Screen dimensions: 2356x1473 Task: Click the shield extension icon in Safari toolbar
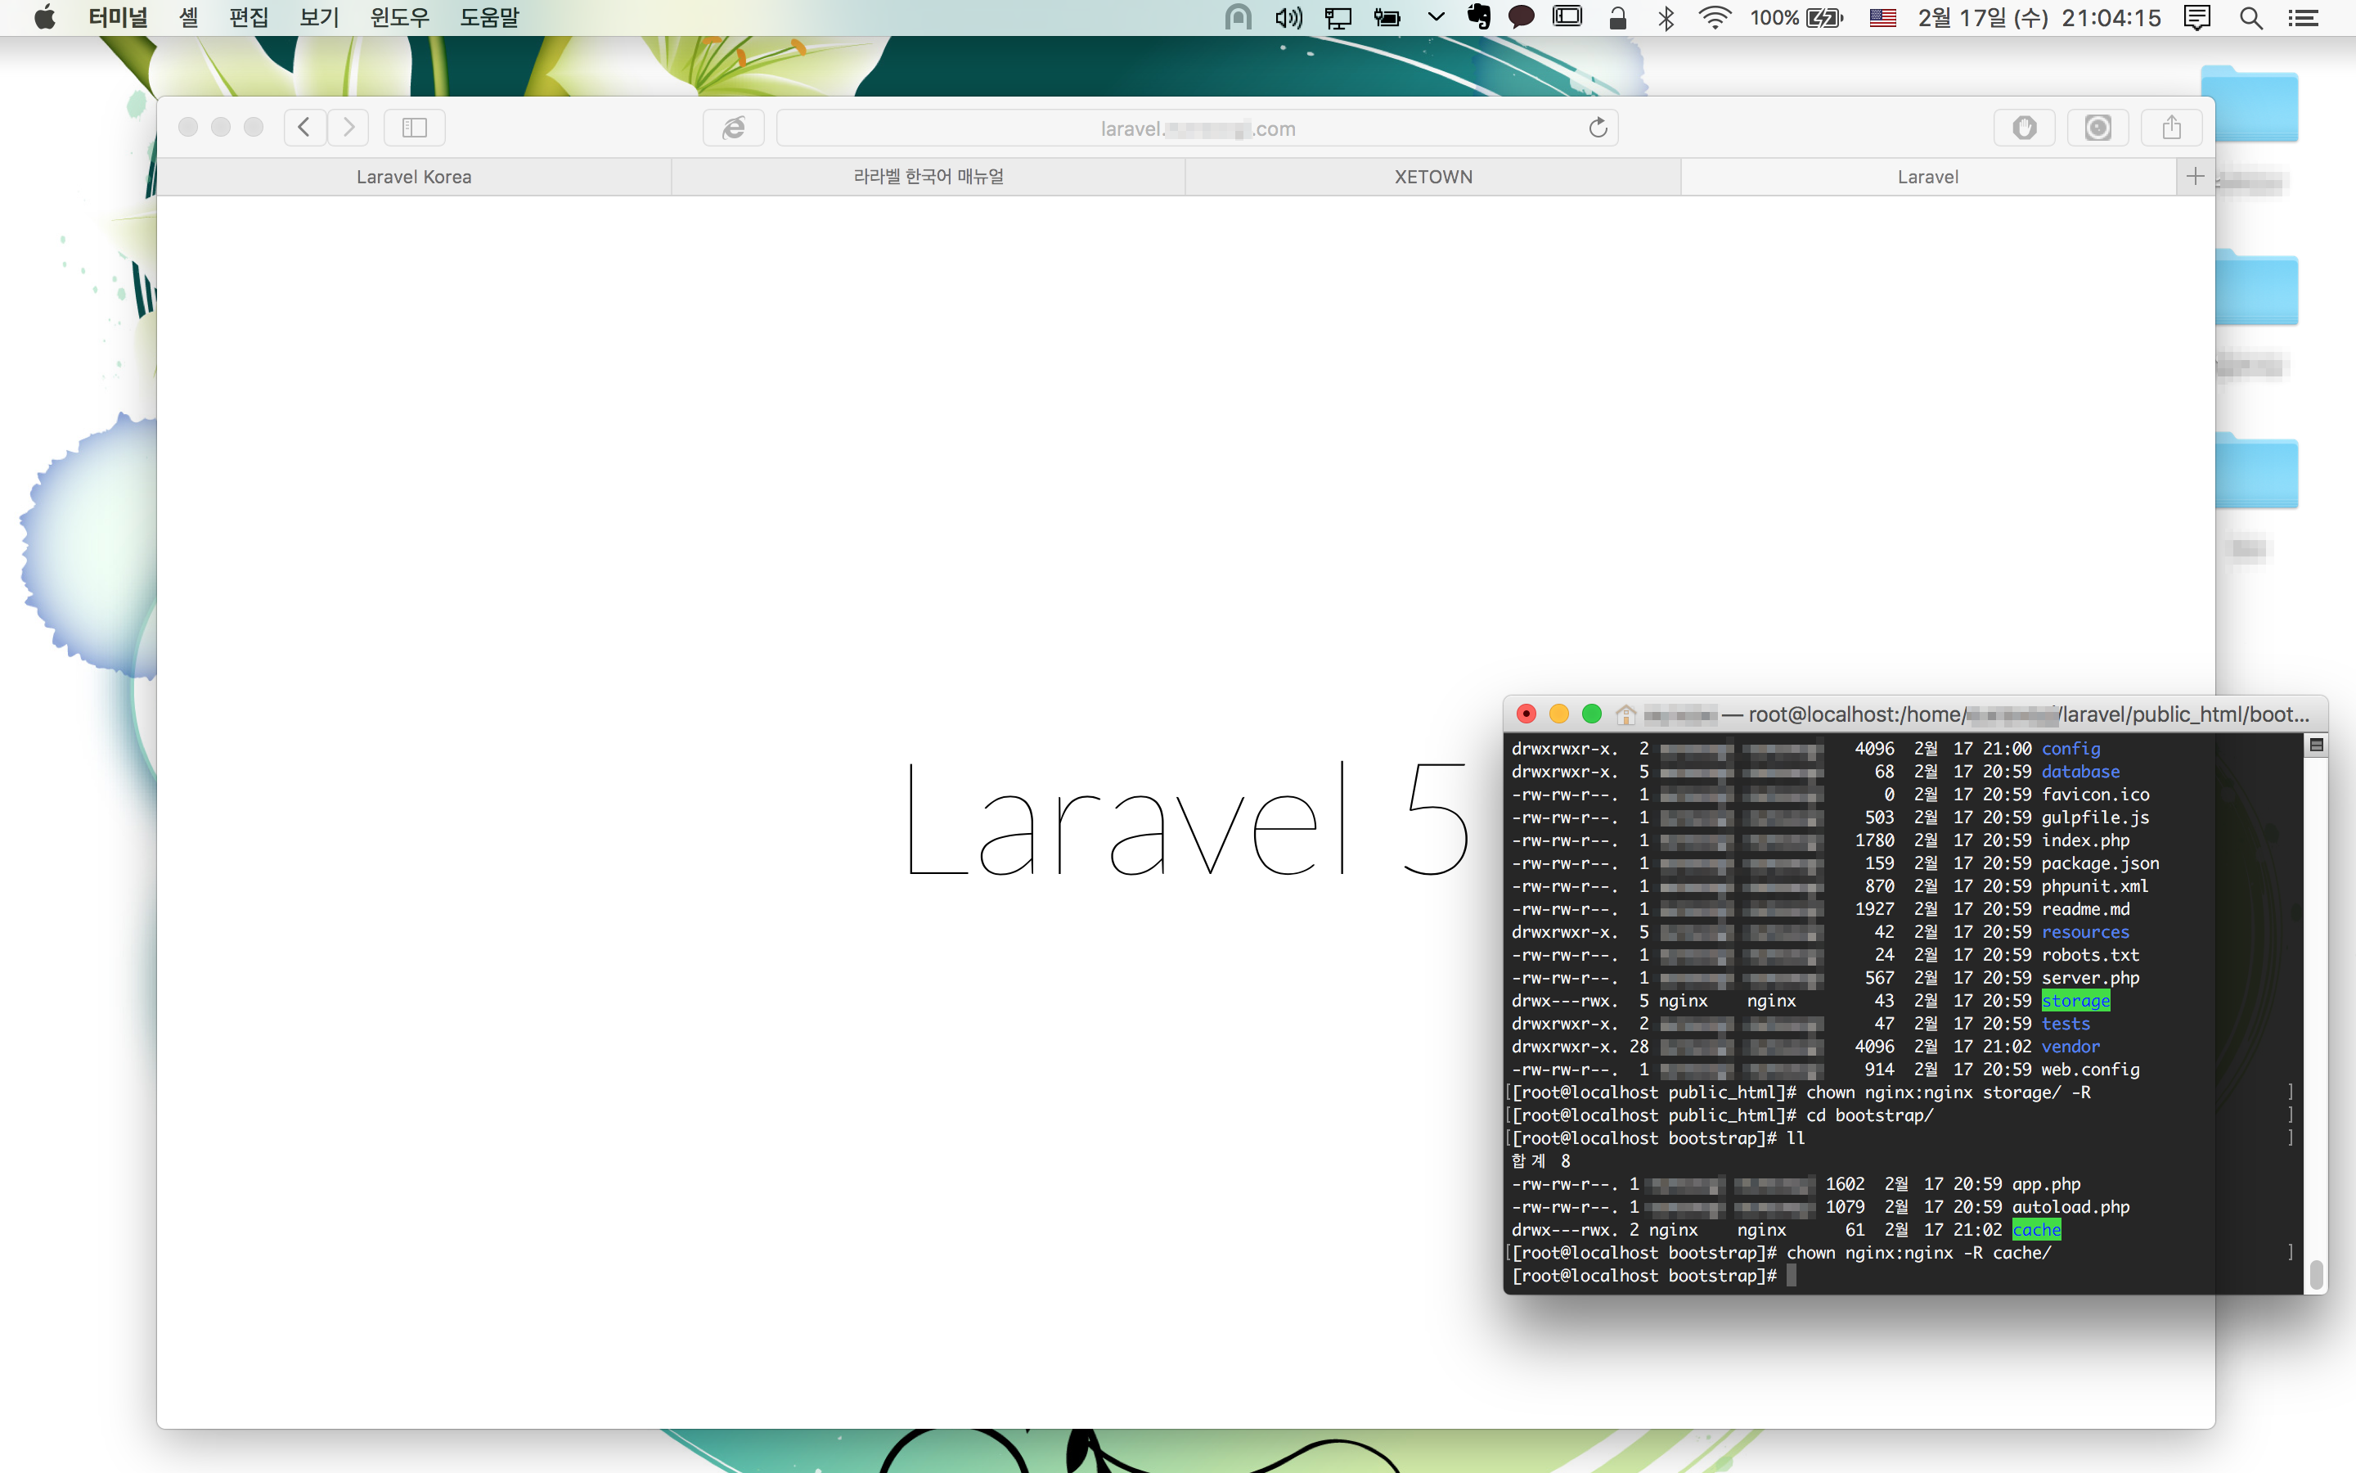point(2025,128)
